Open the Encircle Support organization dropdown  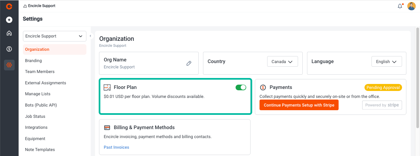[54, 36]
